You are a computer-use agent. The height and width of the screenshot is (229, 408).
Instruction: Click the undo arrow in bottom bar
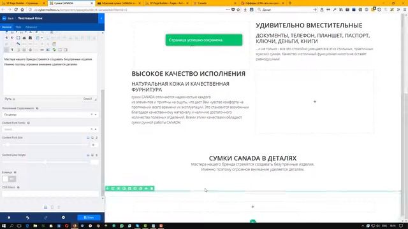tap(27, 218)
